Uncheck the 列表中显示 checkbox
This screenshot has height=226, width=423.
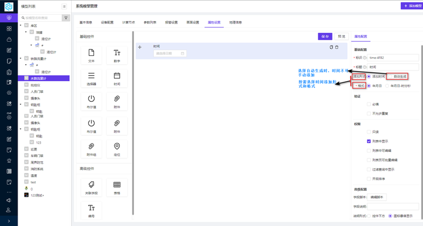coord(369,141)
